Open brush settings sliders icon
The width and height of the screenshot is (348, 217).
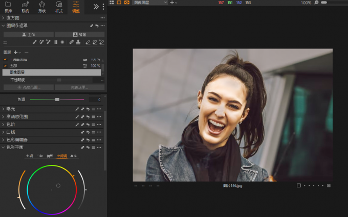5,42
